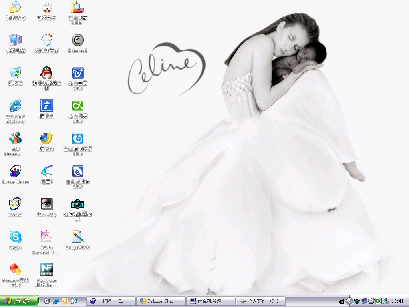
Task: Launch Windows Media Player from quick launch
Action: [x=47, y=301]
